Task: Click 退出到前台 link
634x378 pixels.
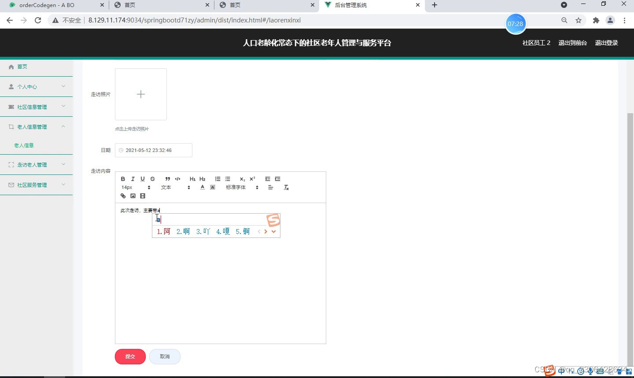Action: coord(572,43)
